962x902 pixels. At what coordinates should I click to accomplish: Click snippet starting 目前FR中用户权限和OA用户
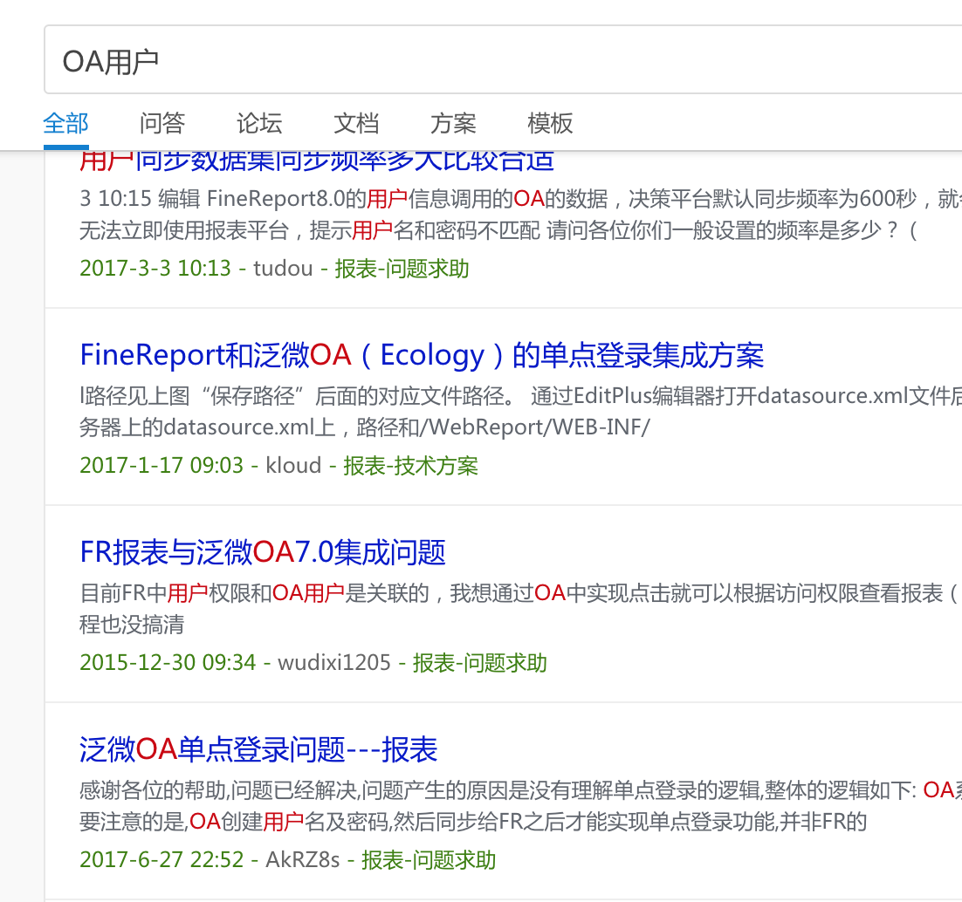tap(520, 593)
